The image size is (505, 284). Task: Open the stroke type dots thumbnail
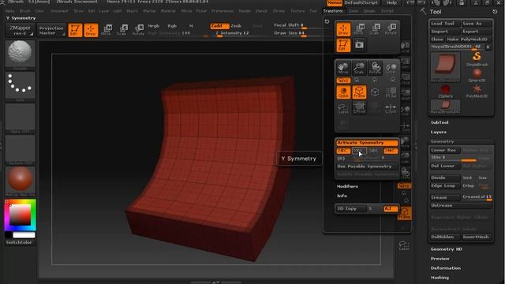pos(20,85)
